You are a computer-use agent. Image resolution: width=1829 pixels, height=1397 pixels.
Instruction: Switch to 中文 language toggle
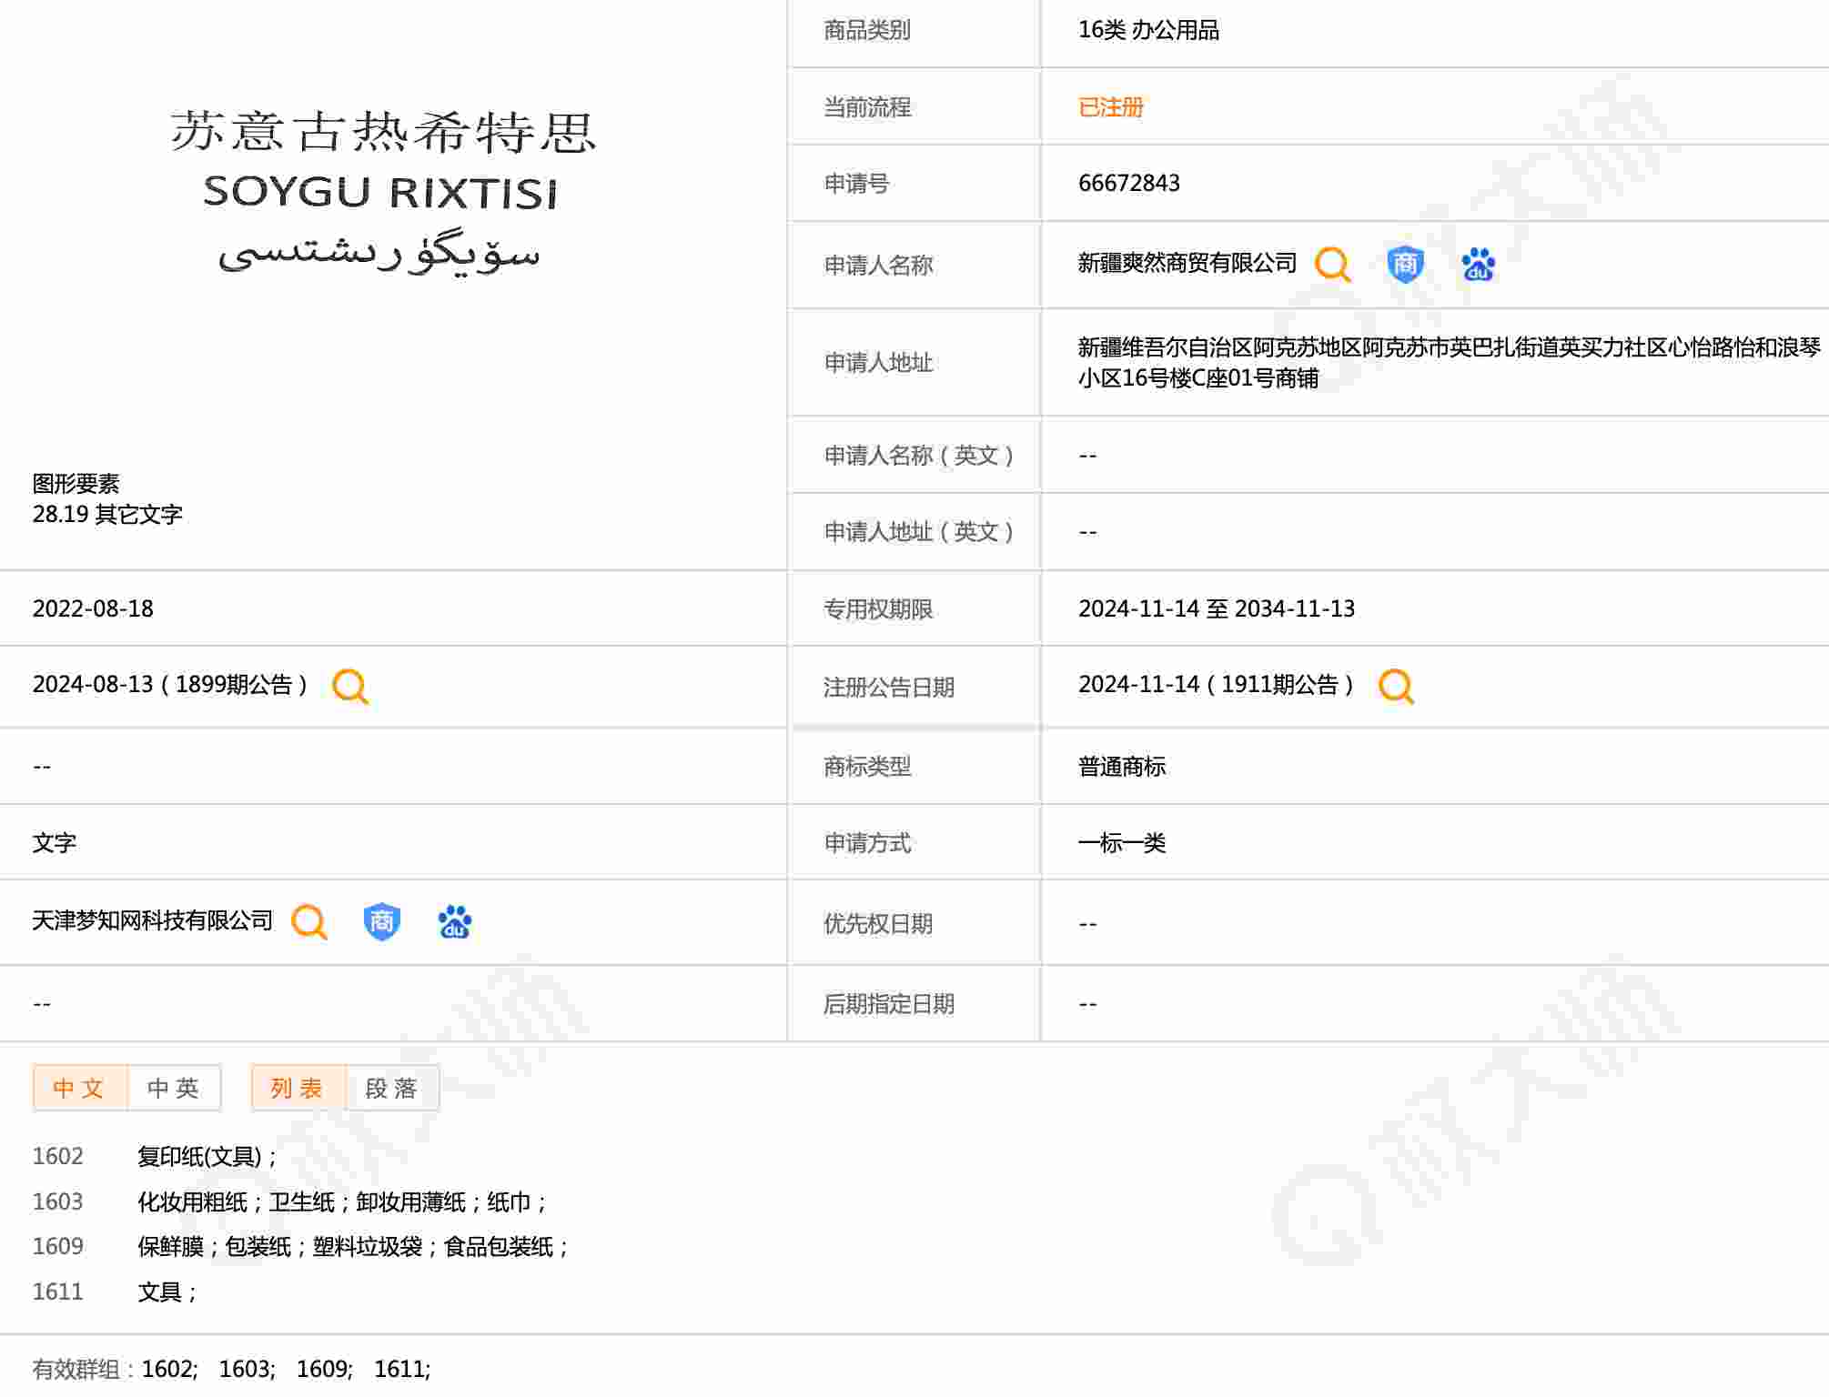tap(80, 1088)
